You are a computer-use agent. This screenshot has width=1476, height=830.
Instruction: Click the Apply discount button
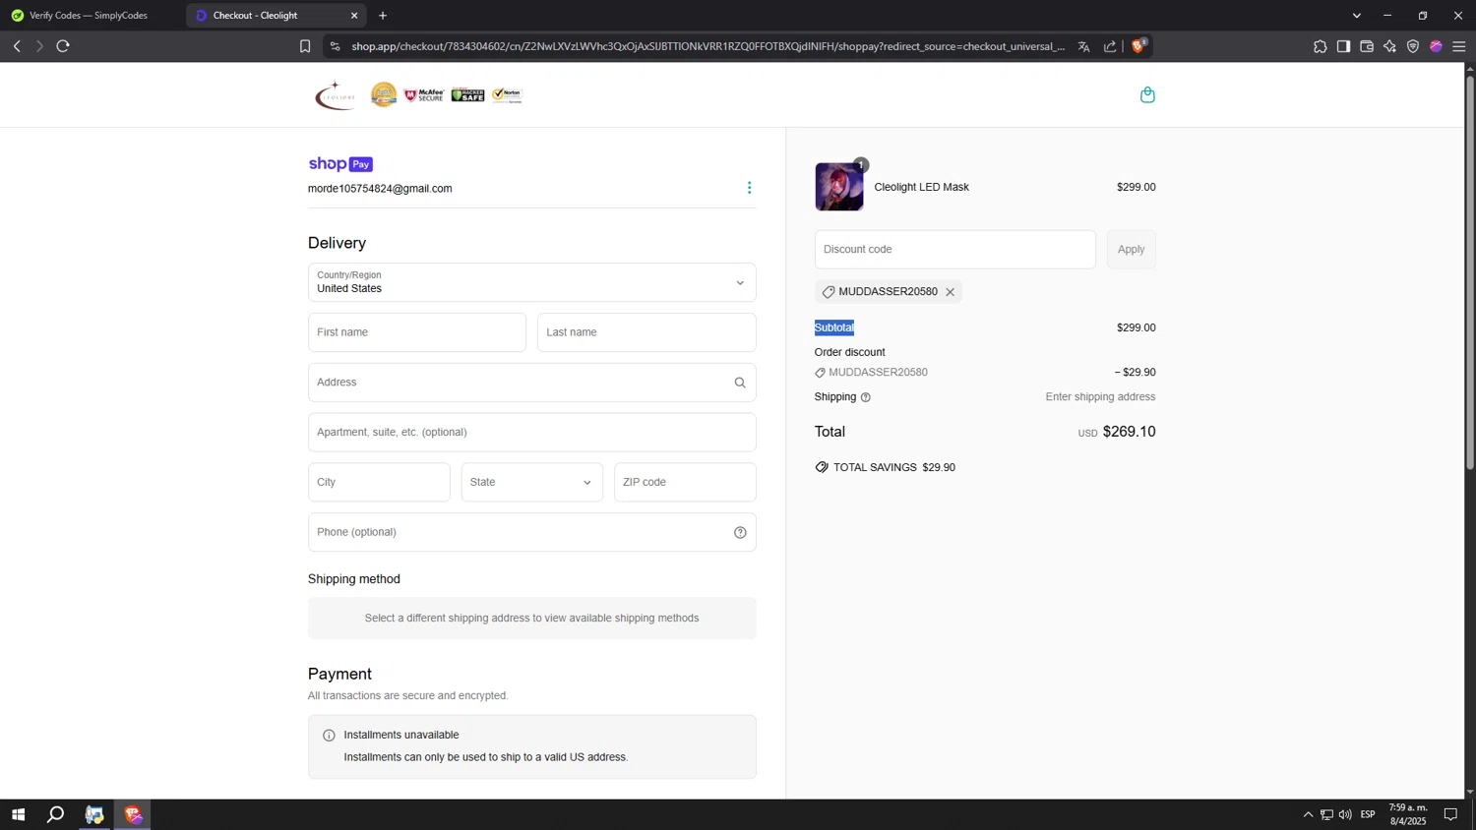coord(1131,250)
